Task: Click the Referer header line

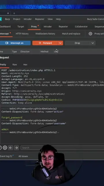Action: 33,94
